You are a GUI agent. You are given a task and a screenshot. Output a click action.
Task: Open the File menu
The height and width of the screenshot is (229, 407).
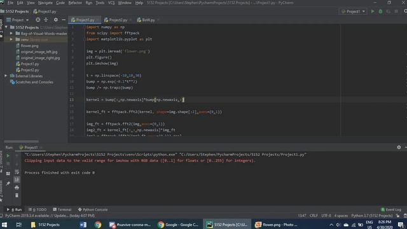[10, 3]
